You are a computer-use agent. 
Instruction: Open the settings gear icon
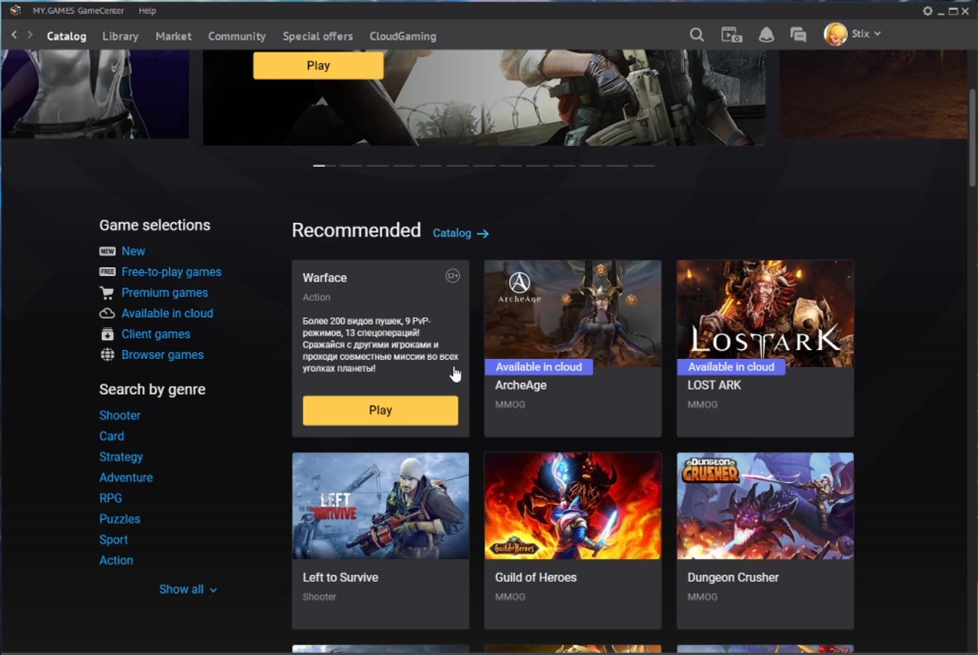tap(927, 11)
